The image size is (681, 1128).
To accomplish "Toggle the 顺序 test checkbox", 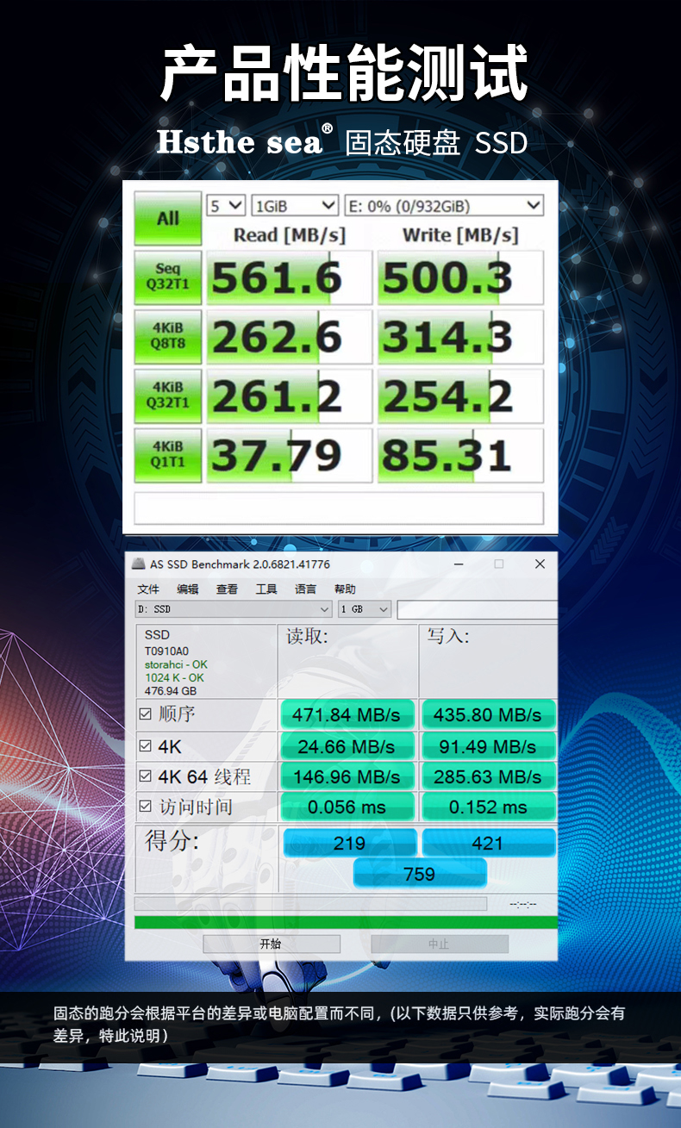I will (145, 714).
